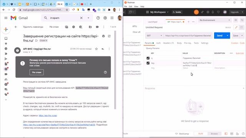Switch to the Headers (7) tab
Screen dimensions: 246x138
tap(168, 43)
